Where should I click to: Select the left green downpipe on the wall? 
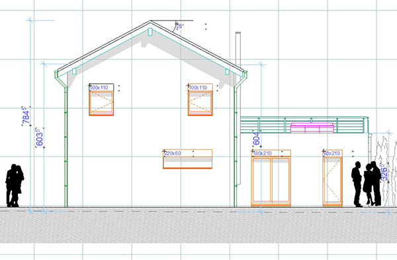click(66, 146)
